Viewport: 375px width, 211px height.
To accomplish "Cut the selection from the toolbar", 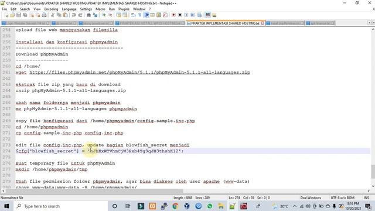I will click(x=53, y=15).
